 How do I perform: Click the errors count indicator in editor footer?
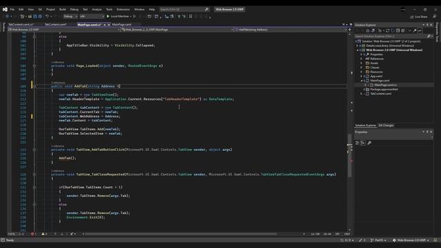tap(34, 234)
